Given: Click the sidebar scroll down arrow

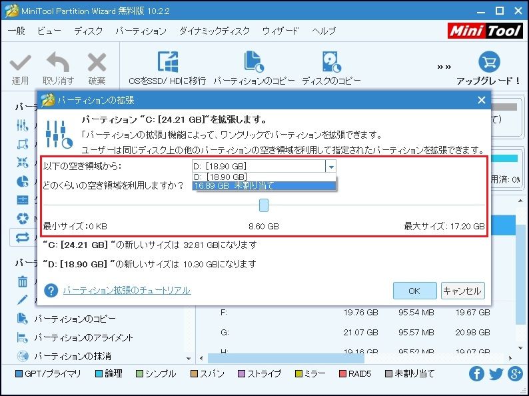Looking at the screenshot, I should click(x=189, y=358).
